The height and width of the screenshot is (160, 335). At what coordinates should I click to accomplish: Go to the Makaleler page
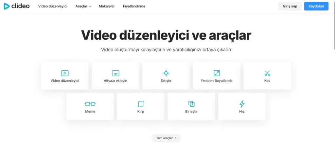(107, 6)
